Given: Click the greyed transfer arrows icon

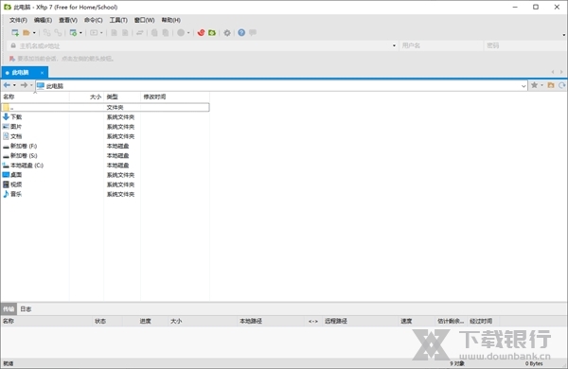Looking at the screenshot, I should point(139,32).
